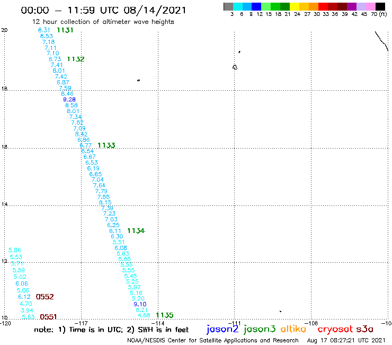Screen dimensions: 392x345
Task: Click the 5.97 wave height value
Action: pyautogui.click(x=135, y=287)
